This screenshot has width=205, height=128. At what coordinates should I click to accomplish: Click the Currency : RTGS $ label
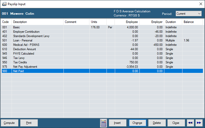point(127,15)
